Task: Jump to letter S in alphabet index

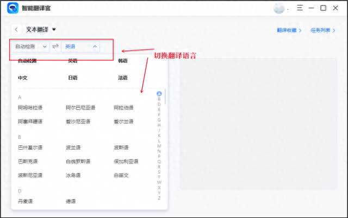Action: (x=159, y=172)
